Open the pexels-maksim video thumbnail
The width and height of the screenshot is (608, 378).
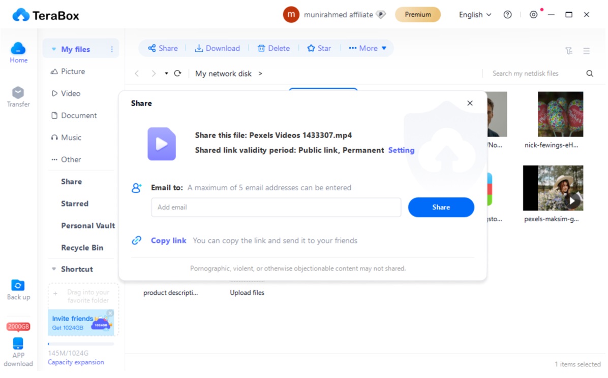[553, 188]
